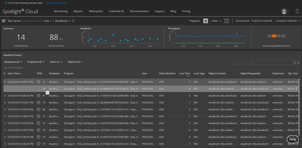Viewport: 302px width, 148px height.
Task: Expand the 3:36:05 PM deadlock row
Action: [x=5, y=137]
